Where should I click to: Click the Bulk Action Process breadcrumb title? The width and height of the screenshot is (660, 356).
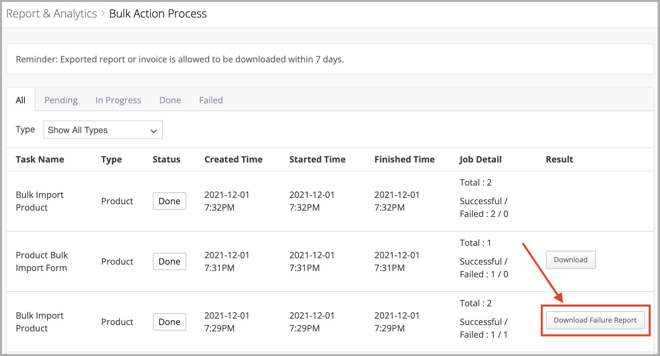158,14
